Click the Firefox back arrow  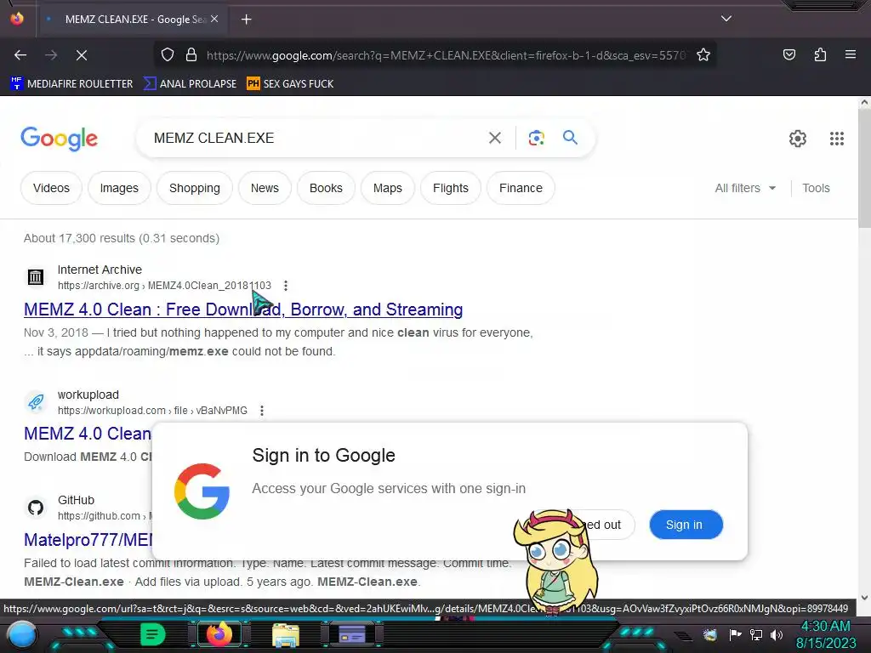point(20,55)
